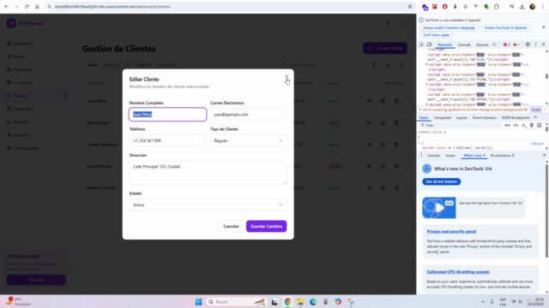This screenshot has height=308, width=549.
Task: Toggle the :hov element state button
Action: click(x=507, y=126)
